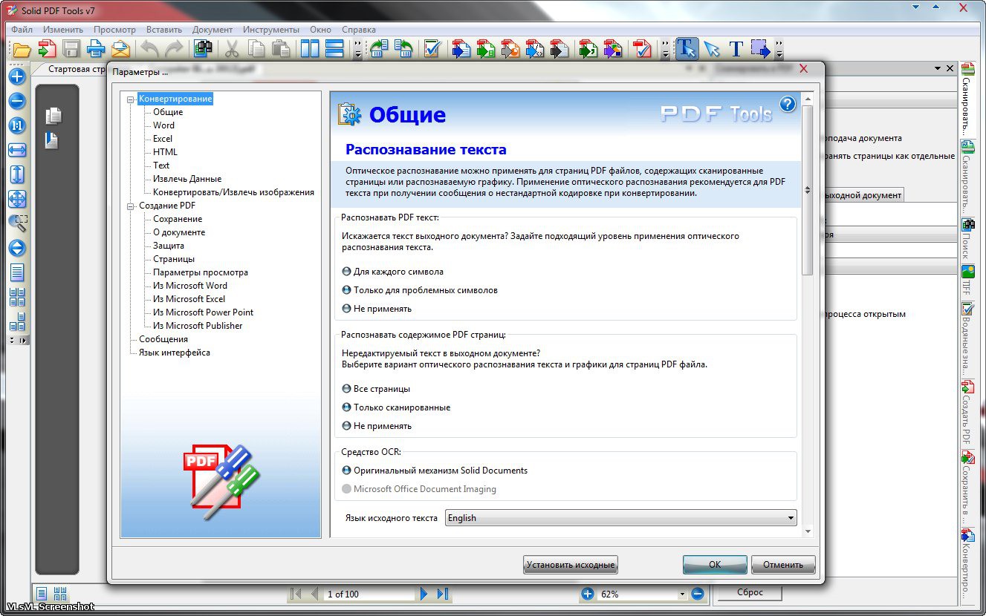
Task: Jump to last page in bottom bar
Action: [x=443, y=594]
